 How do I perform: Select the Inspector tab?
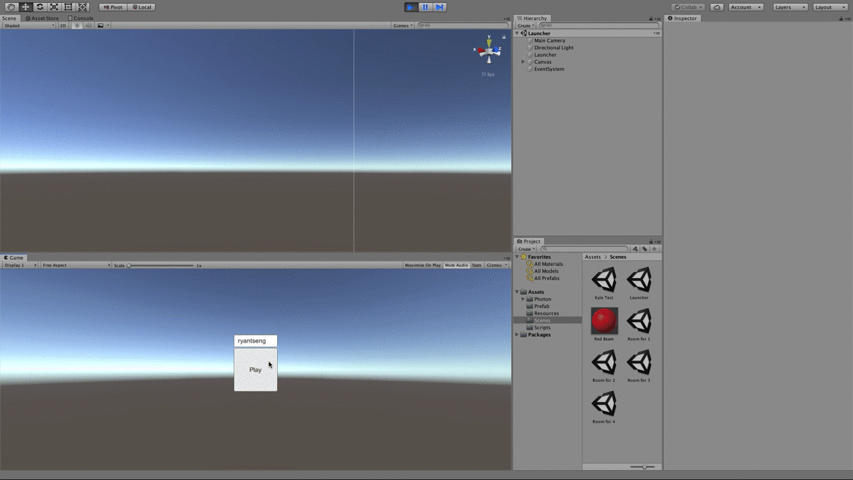(682, 18)
